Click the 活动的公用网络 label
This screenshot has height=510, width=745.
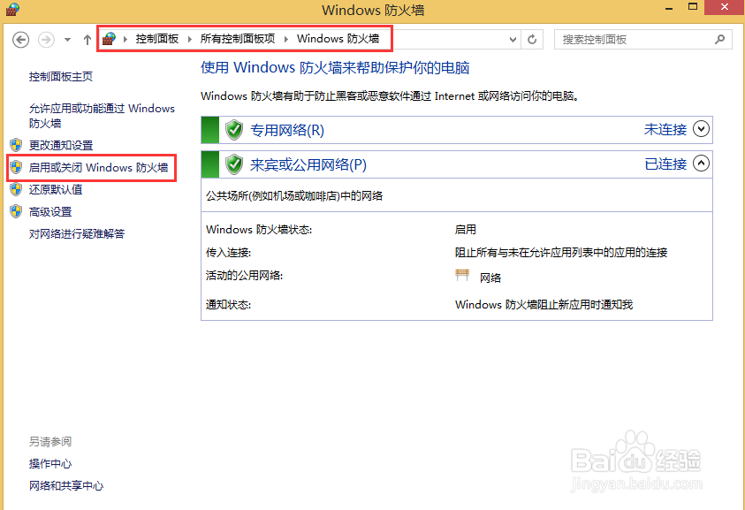click(244, 275)
